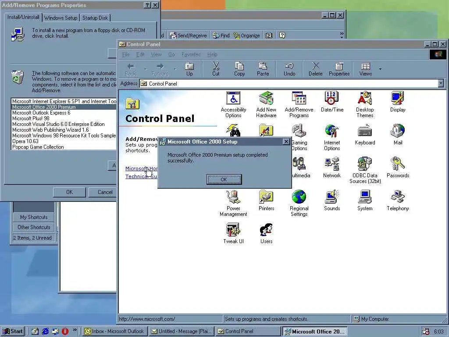Open Regional Settings icon
This screenshot has height=337, width=449.
click(x=299, y=204)
